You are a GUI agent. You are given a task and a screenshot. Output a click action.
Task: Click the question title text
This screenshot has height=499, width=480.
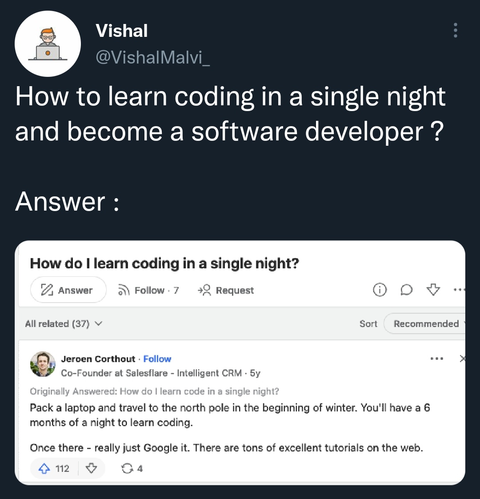coord(164,263)
